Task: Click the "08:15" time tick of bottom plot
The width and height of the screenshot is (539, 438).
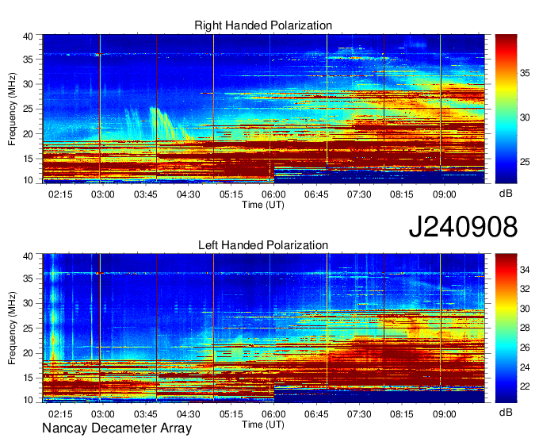Action: coord(402,413)
